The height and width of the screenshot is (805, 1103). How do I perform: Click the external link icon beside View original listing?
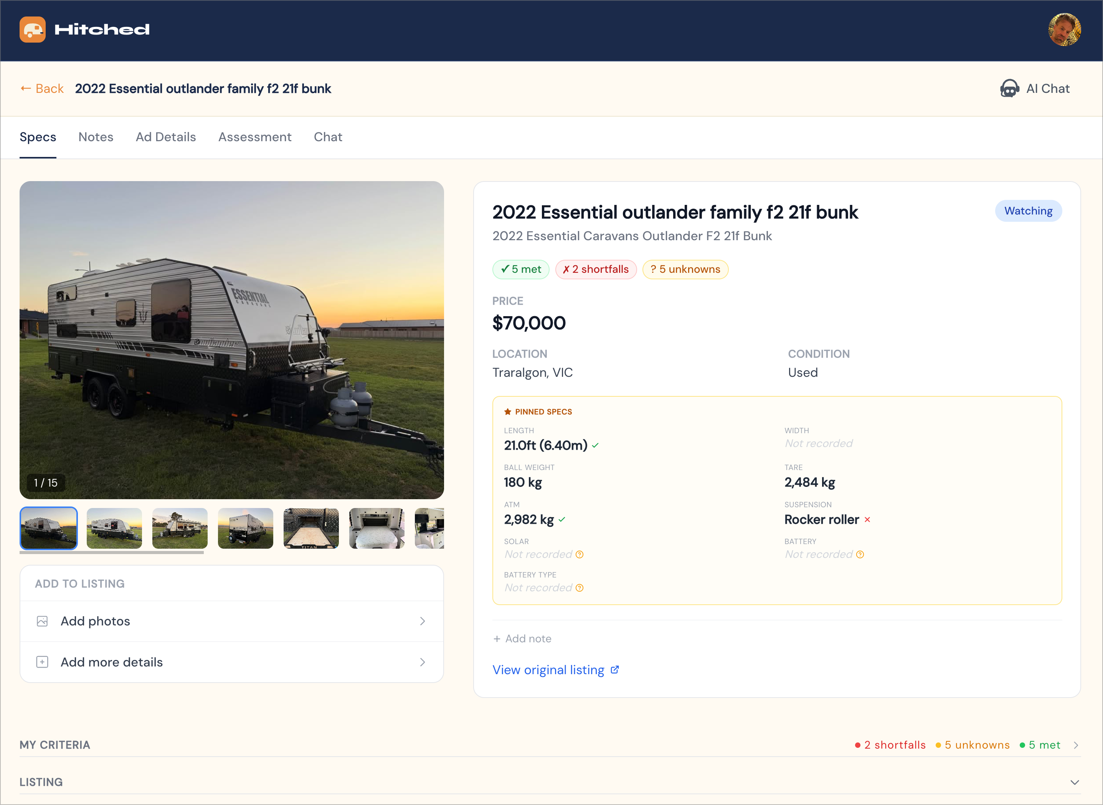[x=615, y=670]
